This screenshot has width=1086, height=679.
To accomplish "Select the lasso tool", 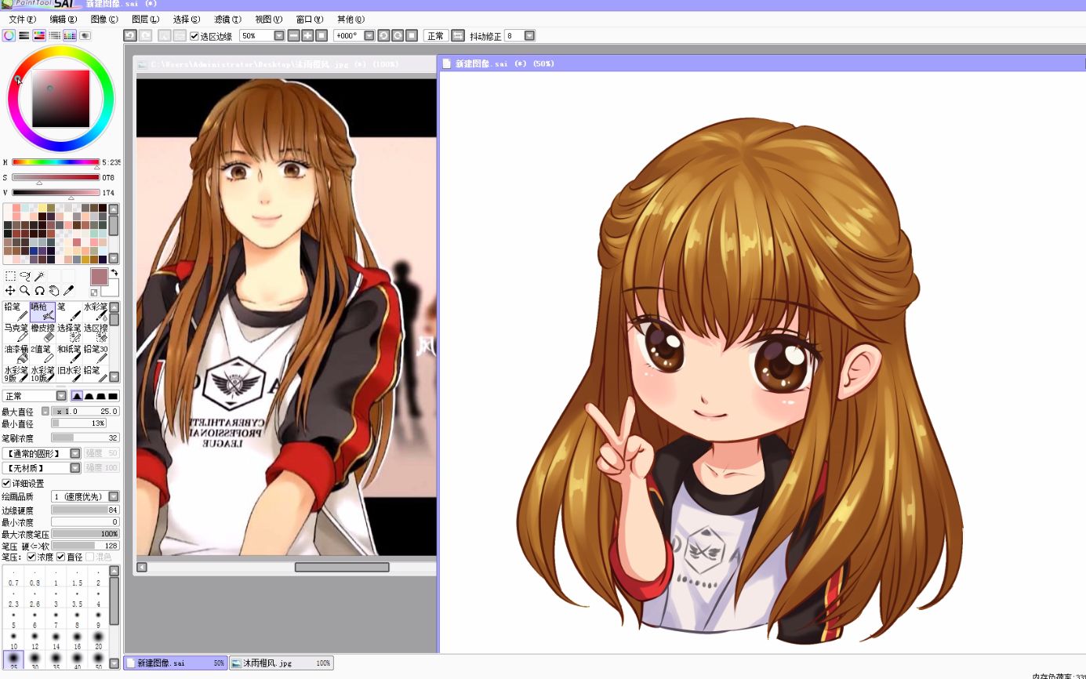I will [25, 276].
